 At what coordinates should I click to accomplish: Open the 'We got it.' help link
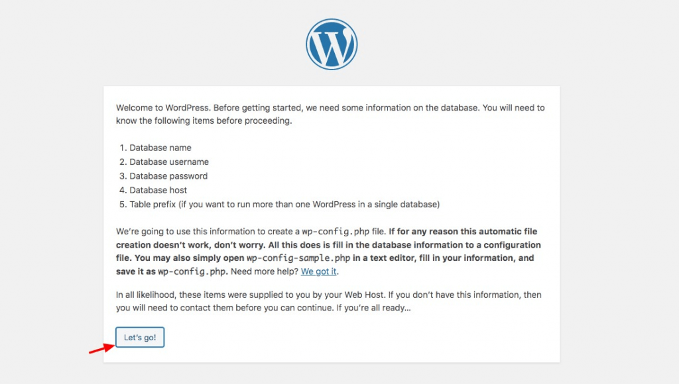tap(318, 271)
